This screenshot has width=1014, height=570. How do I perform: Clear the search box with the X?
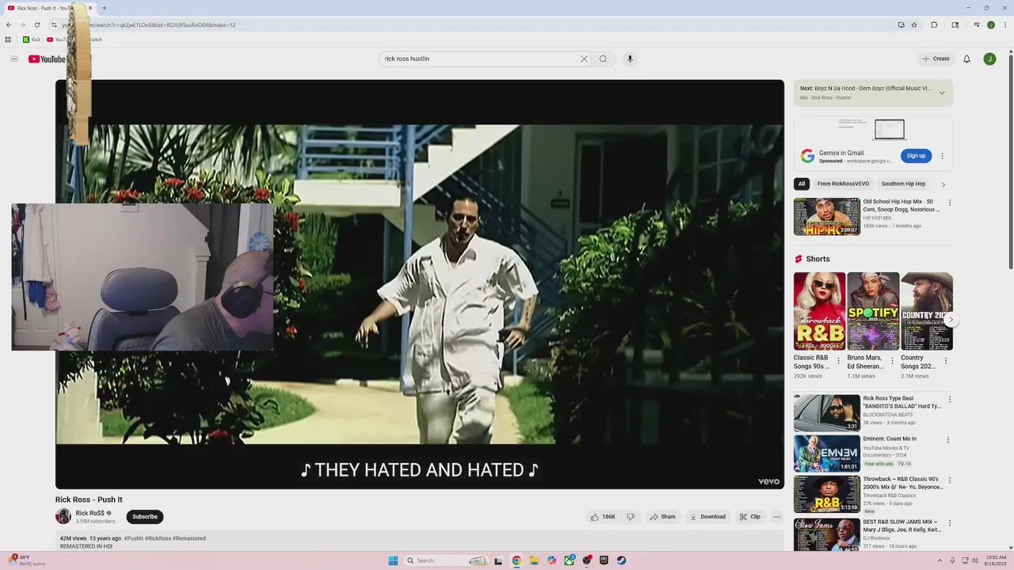pos(584,59)
